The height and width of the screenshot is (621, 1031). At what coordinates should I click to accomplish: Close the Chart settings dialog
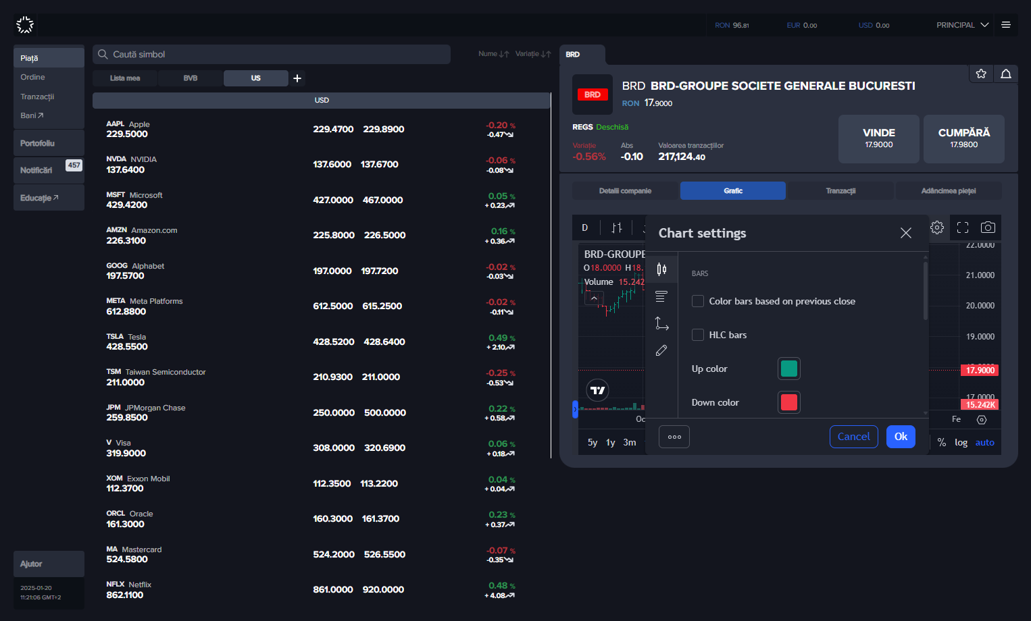point(906,233)
